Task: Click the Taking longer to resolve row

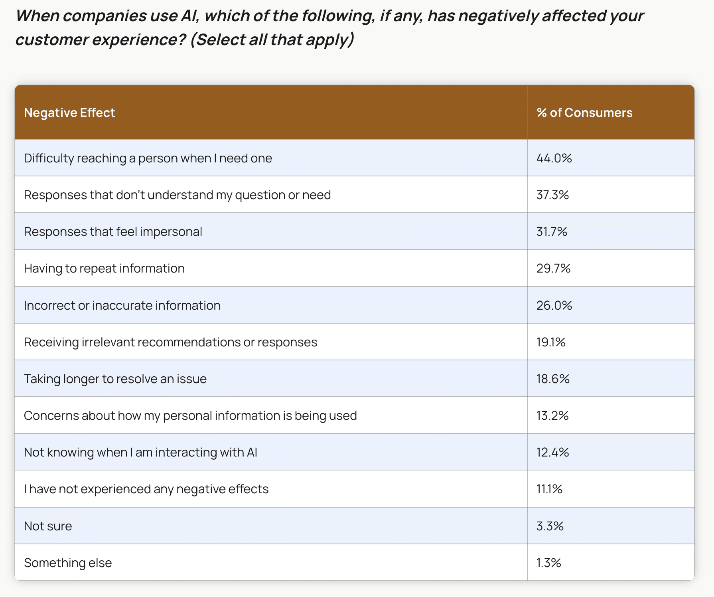Action: click(355, 379)
